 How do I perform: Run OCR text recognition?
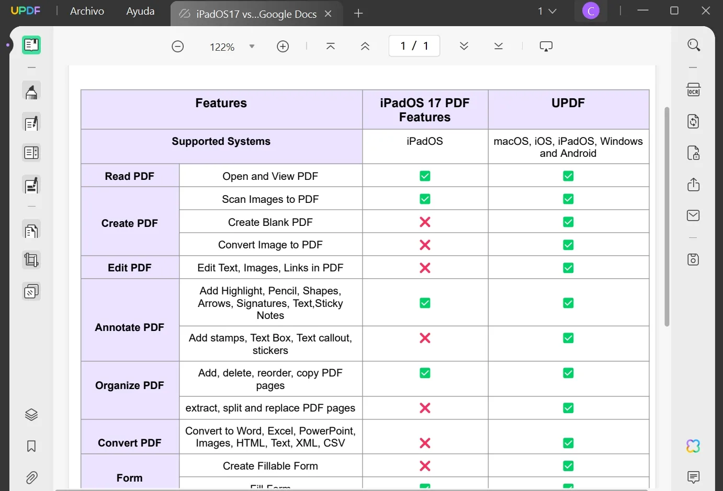[694, 89]
